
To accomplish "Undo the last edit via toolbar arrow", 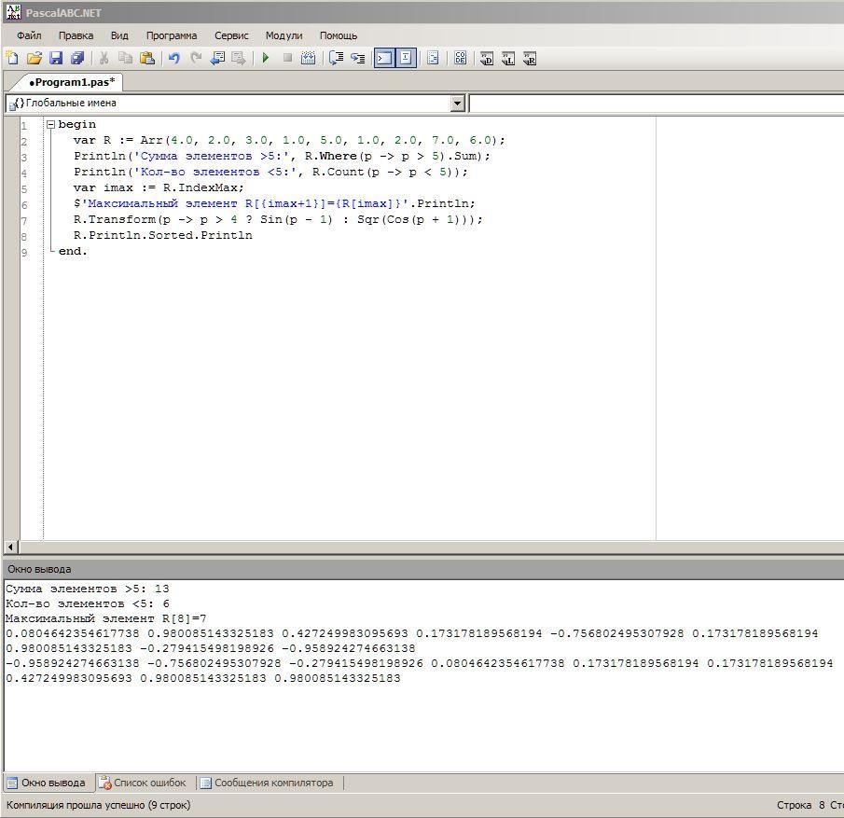I will (173, 58).
